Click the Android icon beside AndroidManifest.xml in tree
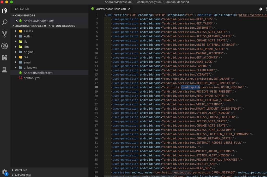 pos(20,73)
